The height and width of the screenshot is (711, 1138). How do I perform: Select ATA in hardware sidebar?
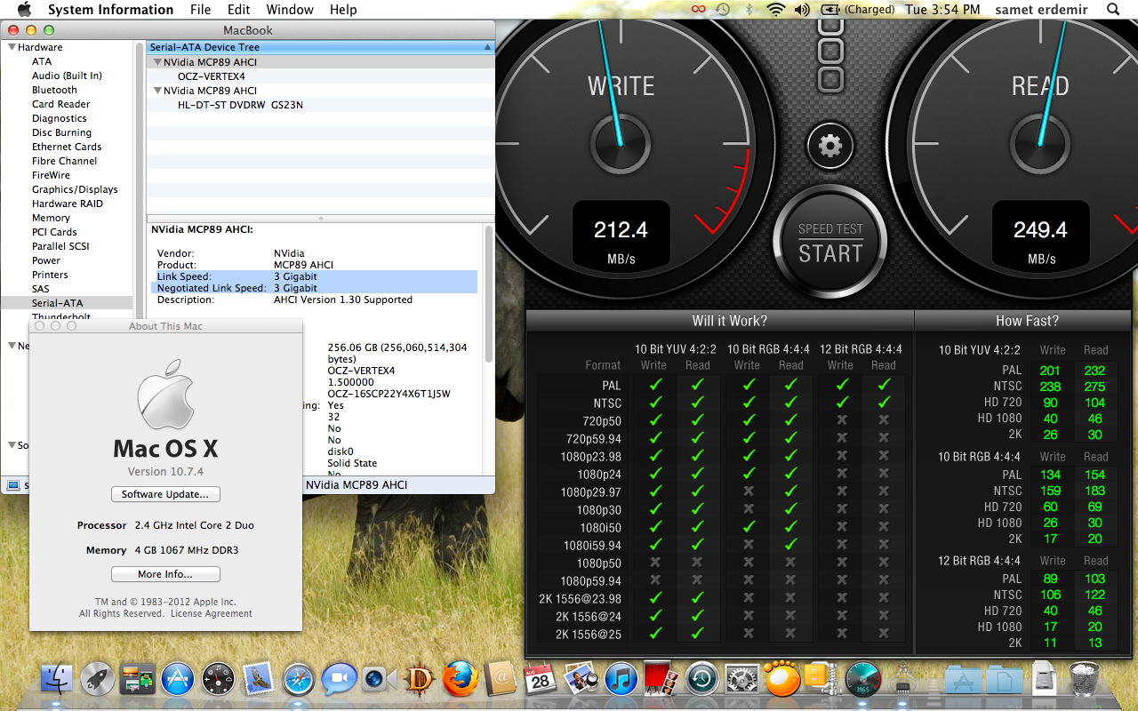(42, 61)
